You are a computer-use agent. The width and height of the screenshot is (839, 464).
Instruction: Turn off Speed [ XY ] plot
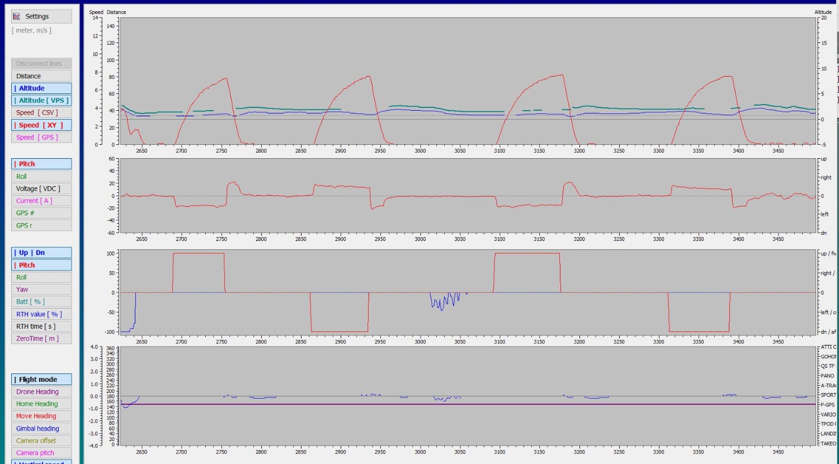[41, 125]
